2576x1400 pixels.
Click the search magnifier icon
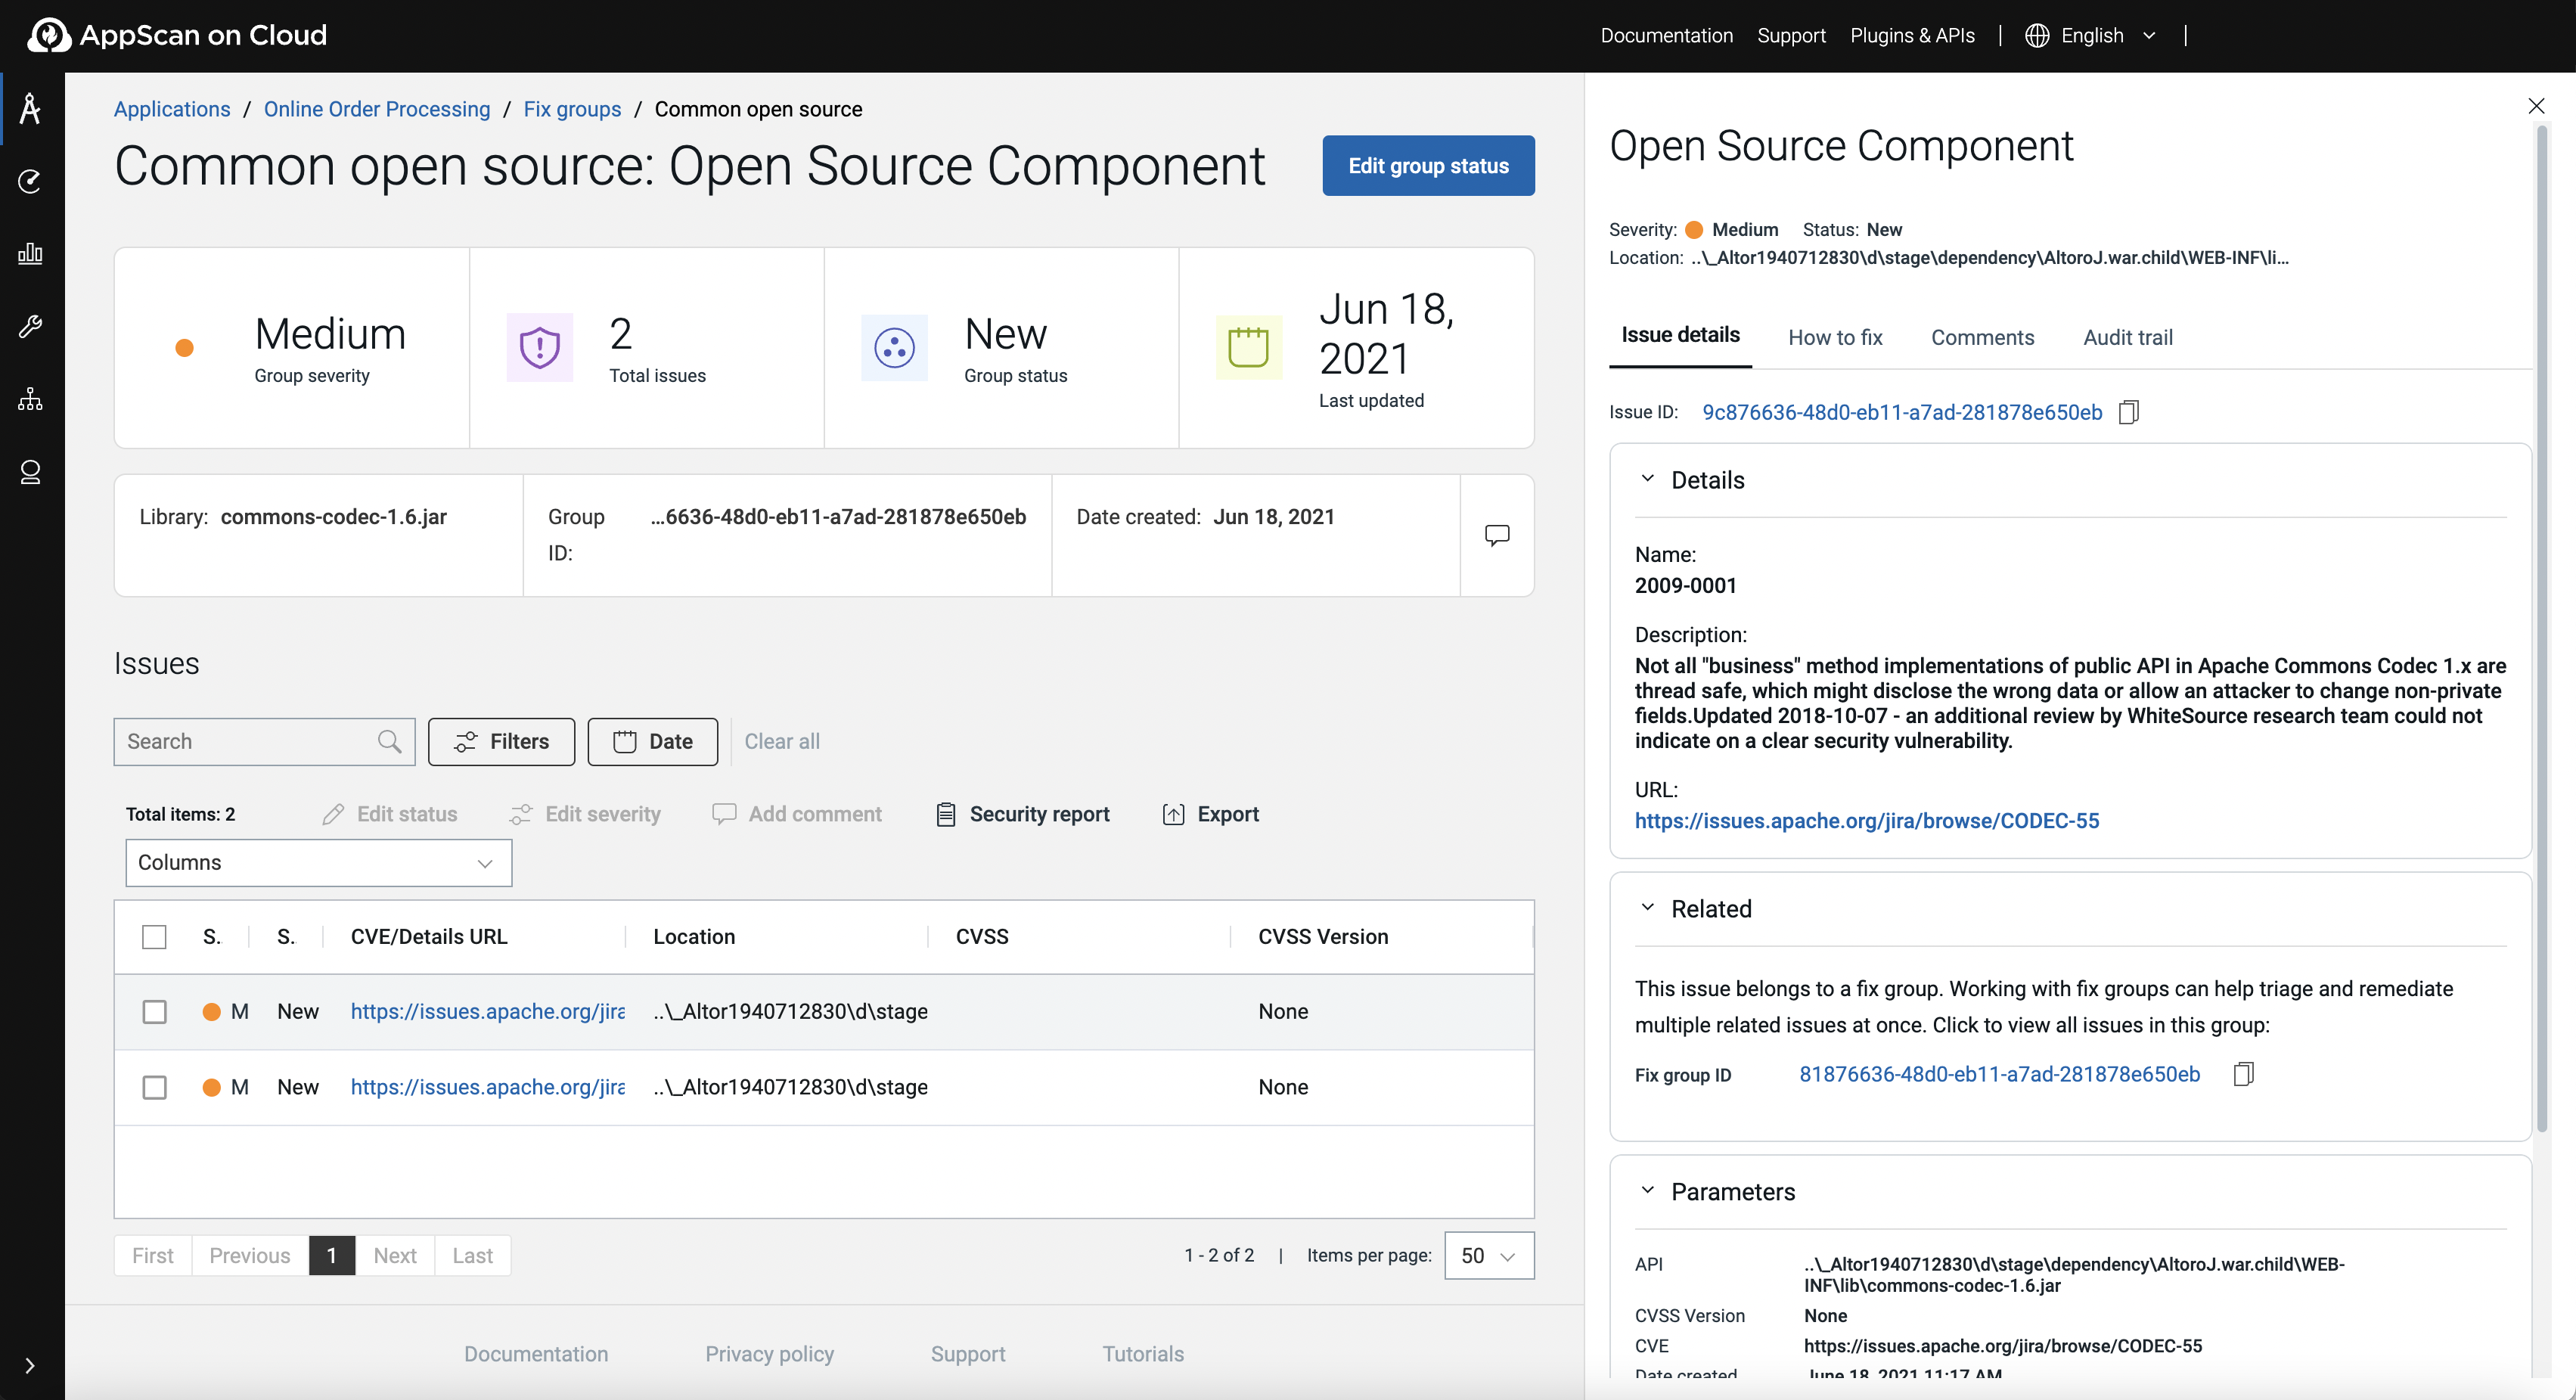pyautogui.click(x=389, y=741)
